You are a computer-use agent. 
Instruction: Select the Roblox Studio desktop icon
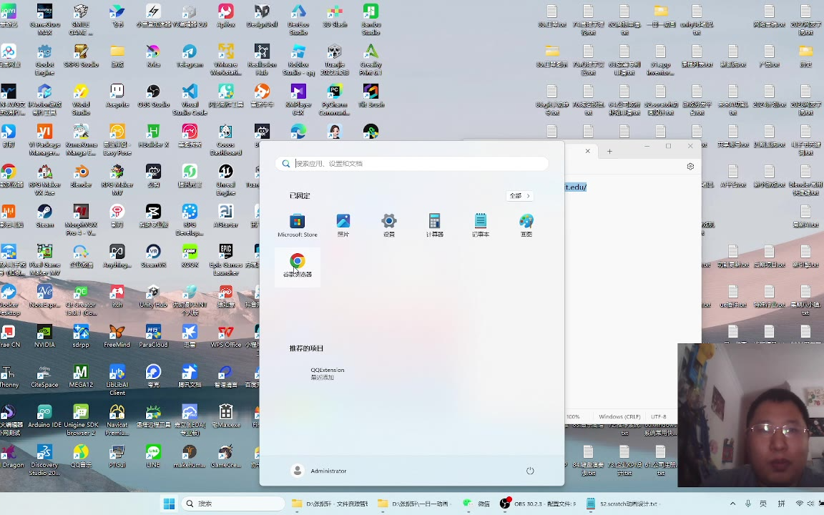tap(298, 60)
